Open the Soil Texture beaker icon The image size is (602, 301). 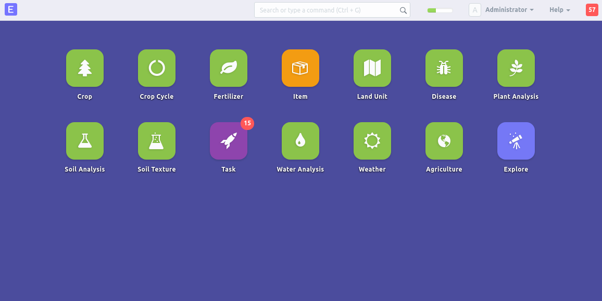(x=157, y=141)
